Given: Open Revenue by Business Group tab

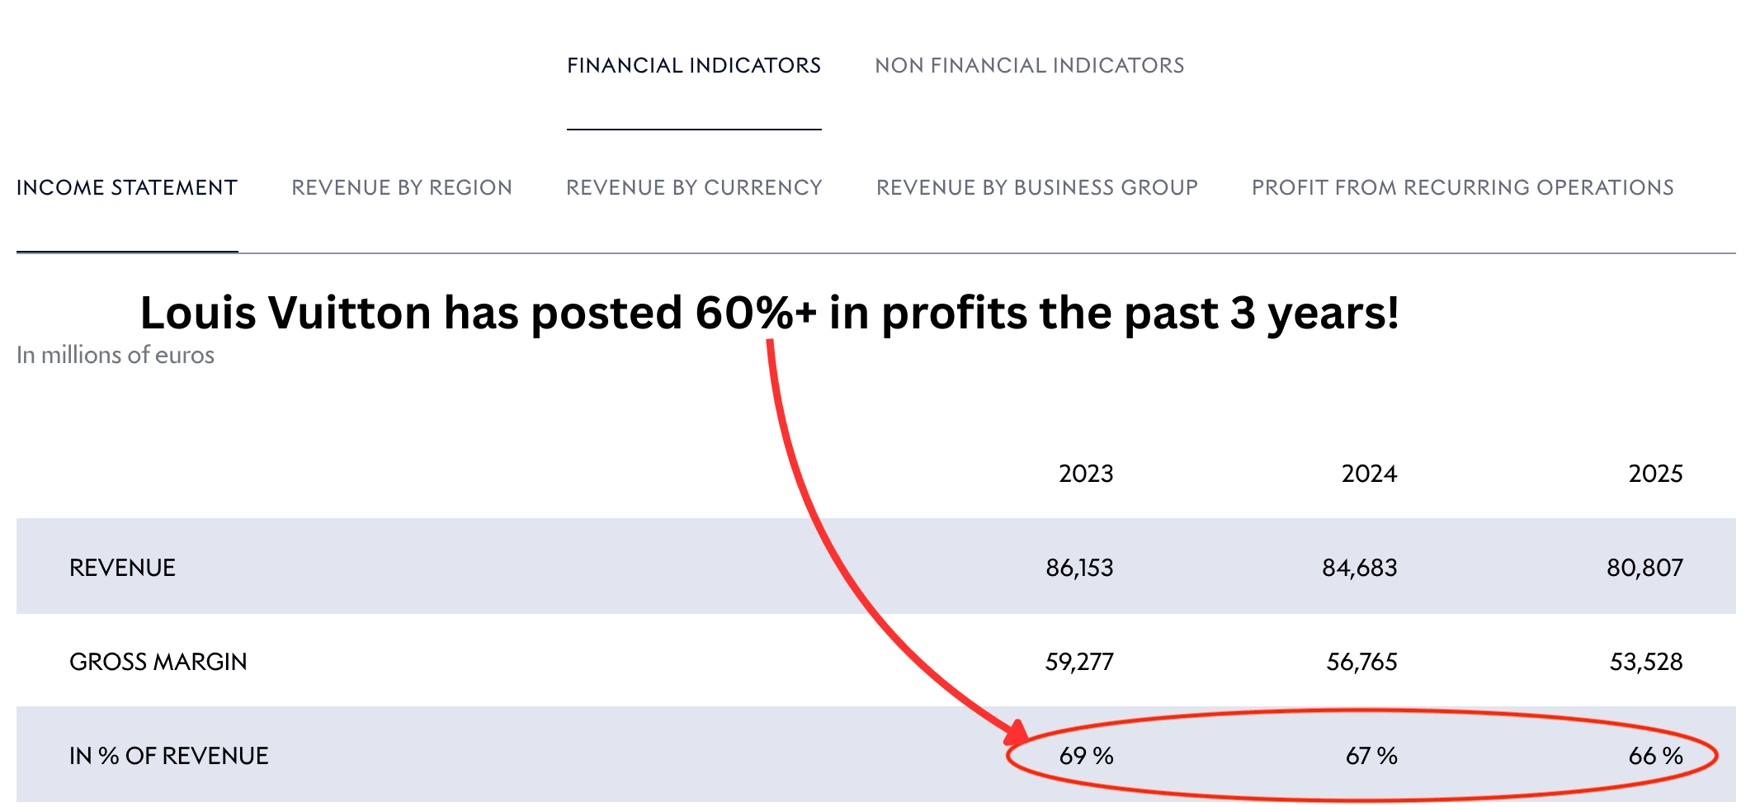Looking at the screenshot, I should (x=1036, y=188).
